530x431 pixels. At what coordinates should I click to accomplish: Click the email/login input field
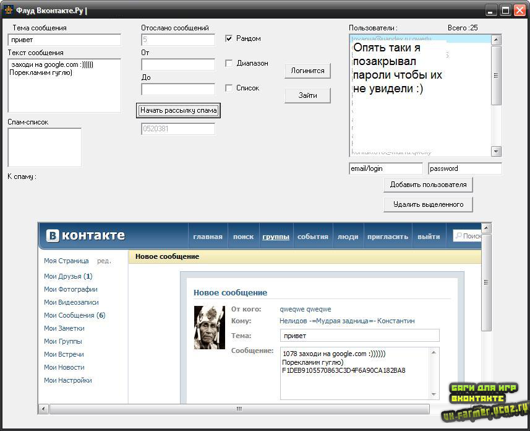[386, 168]
